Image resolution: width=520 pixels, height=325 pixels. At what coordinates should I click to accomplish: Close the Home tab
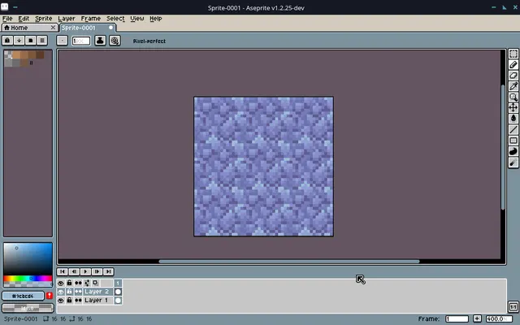click(53, 28)
